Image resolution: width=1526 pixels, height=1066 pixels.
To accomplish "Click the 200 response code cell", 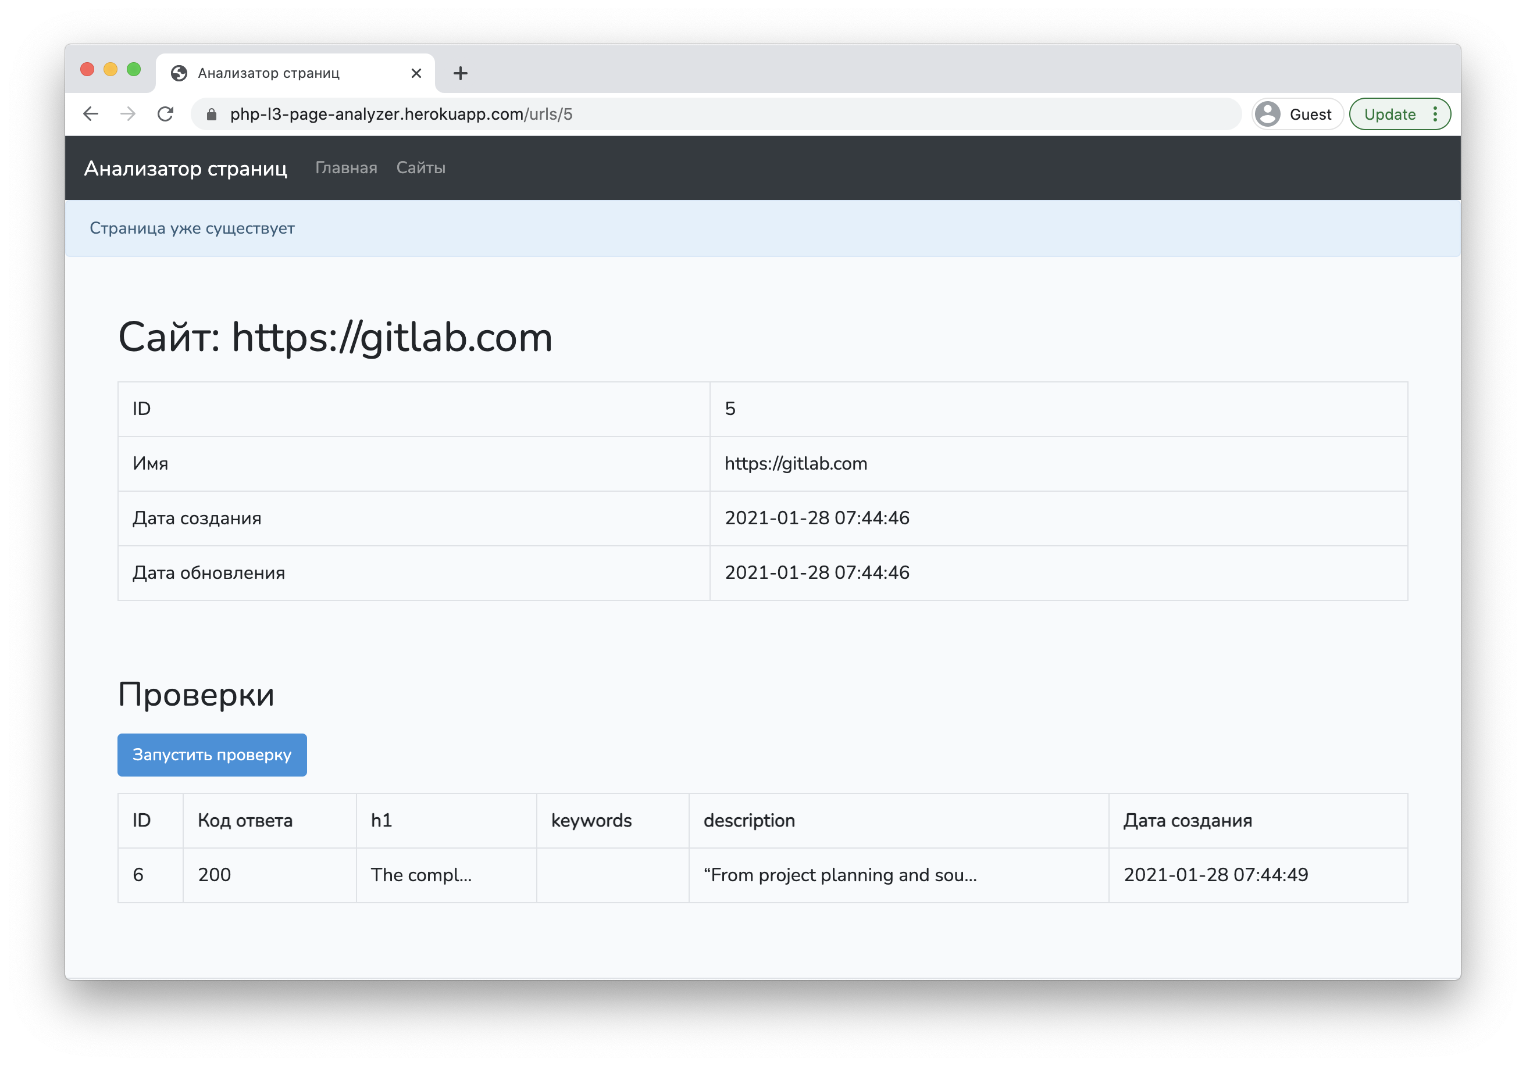I will (x=215, y=875).
